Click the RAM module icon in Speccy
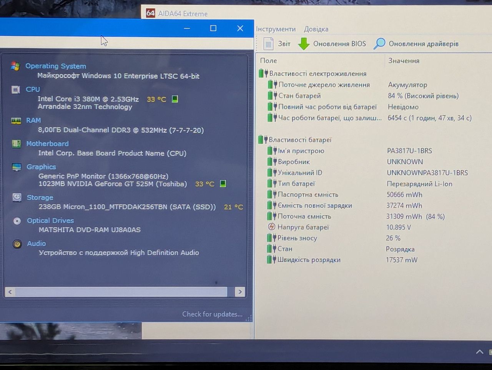The height and width of the screenshot is (370, 492). coord(16,121)
